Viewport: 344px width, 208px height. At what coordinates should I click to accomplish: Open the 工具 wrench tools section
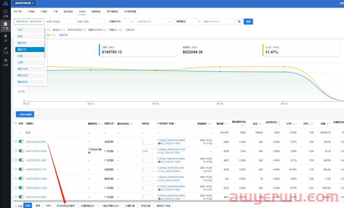5,50
